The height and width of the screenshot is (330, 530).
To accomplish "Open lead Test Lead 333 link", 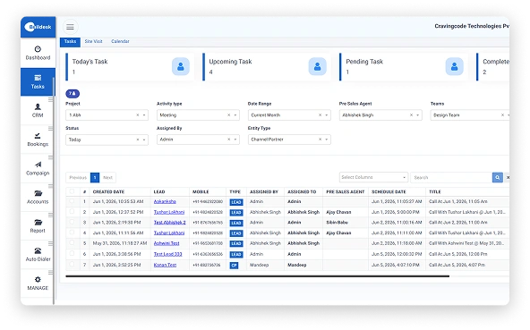I will (x=168, y=254).
